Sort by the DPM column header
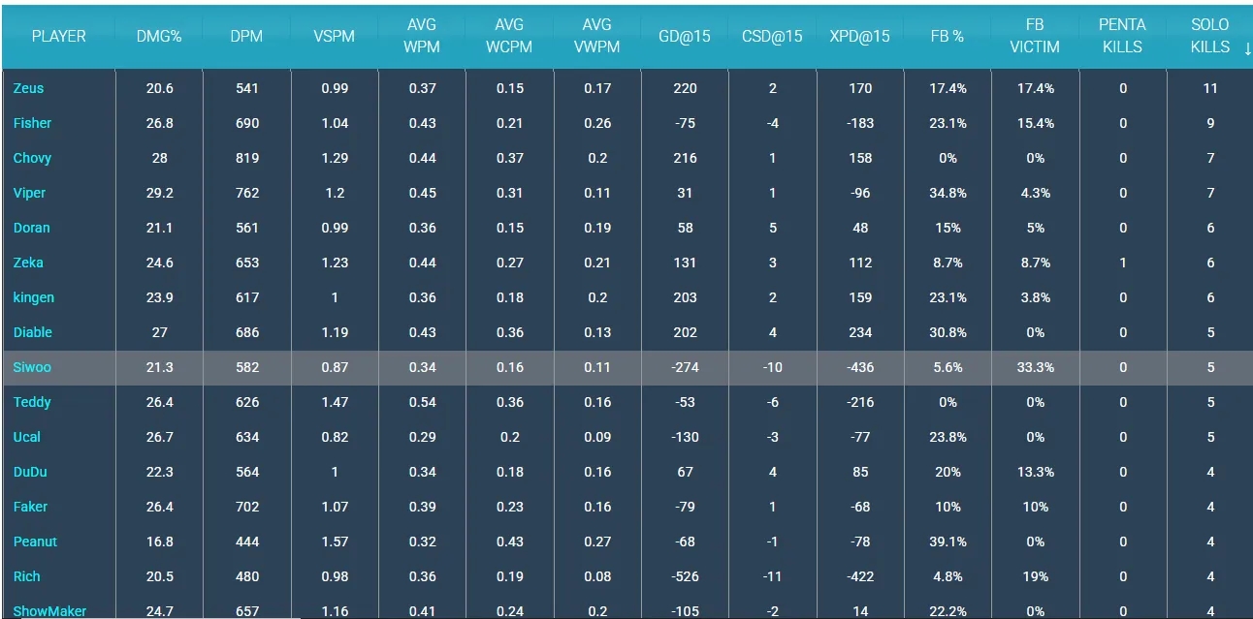 (x=247, y=36)
